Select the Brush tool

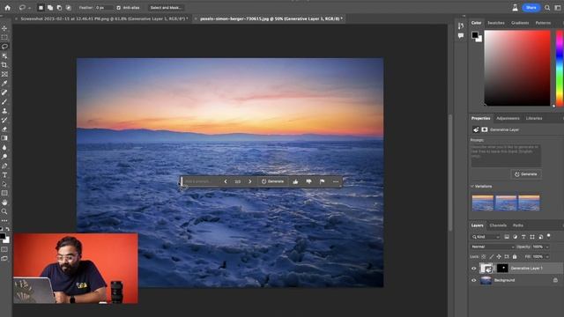[x=4, y=102]
